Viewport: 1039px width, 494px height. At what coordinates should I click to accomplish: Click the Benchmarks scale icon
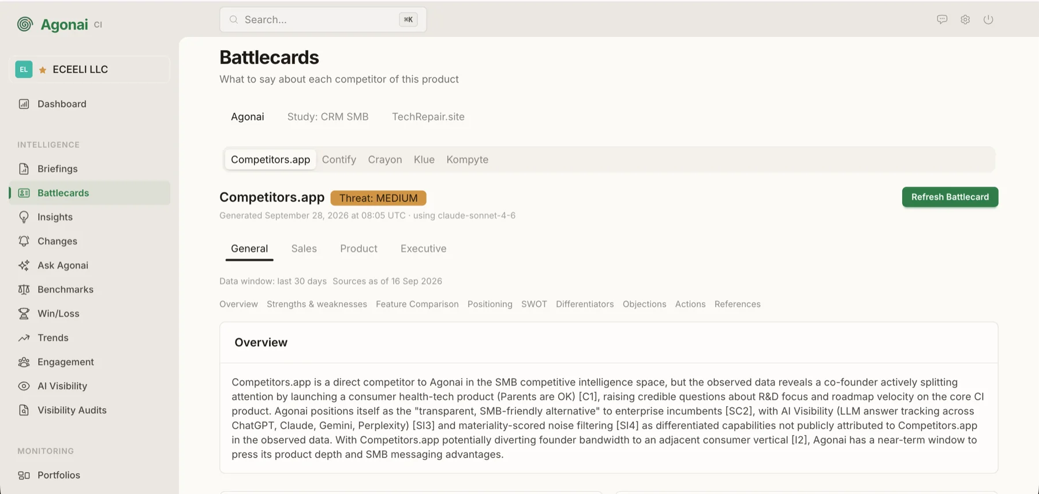point(24,290)
